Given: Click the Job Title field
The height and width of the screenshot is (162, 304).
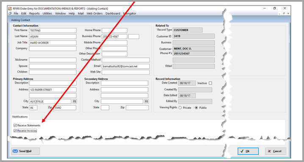Looking at the screenshot, I should coord(53,43).
